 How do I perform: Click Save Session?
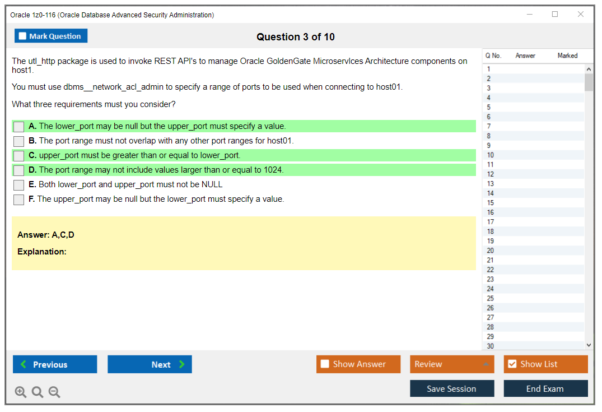pos(452,388)
